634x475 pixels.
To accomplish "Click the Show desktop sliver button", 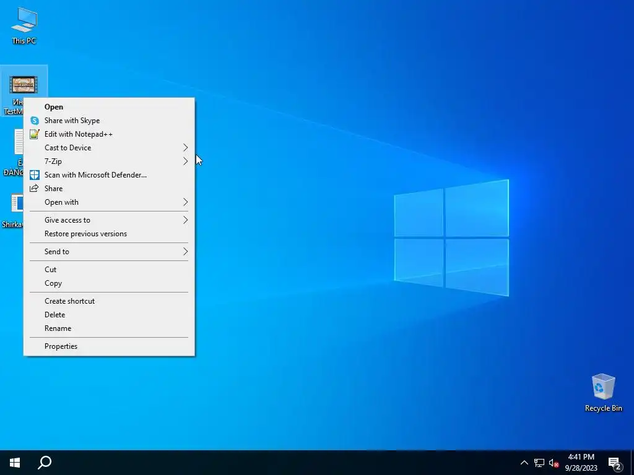I will tap(632, 463).
